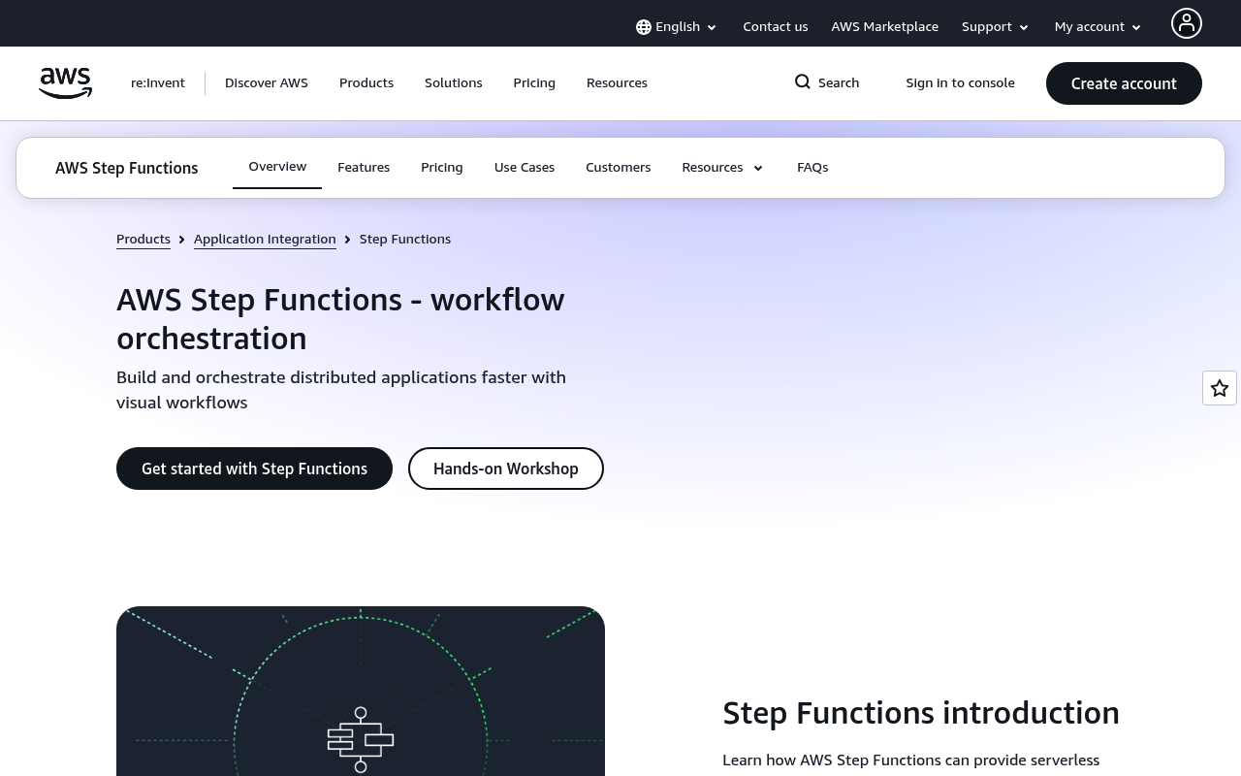
Task: Select the Overview tab
Action: click(277, 167)
